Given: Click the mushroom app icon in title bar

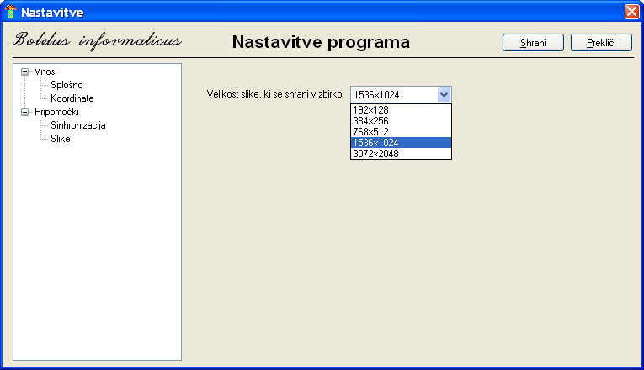Looking at the screenshot, I should [10, 12].
